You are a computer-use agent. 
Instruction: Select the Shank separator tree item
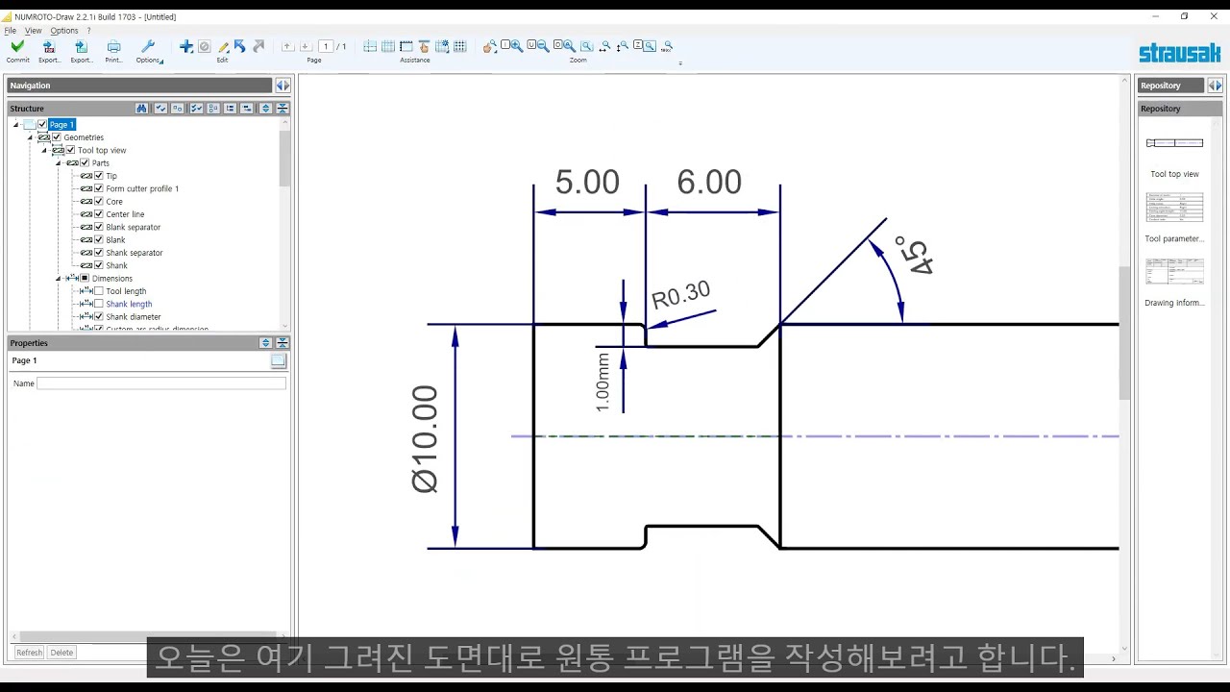coord(135,253)
